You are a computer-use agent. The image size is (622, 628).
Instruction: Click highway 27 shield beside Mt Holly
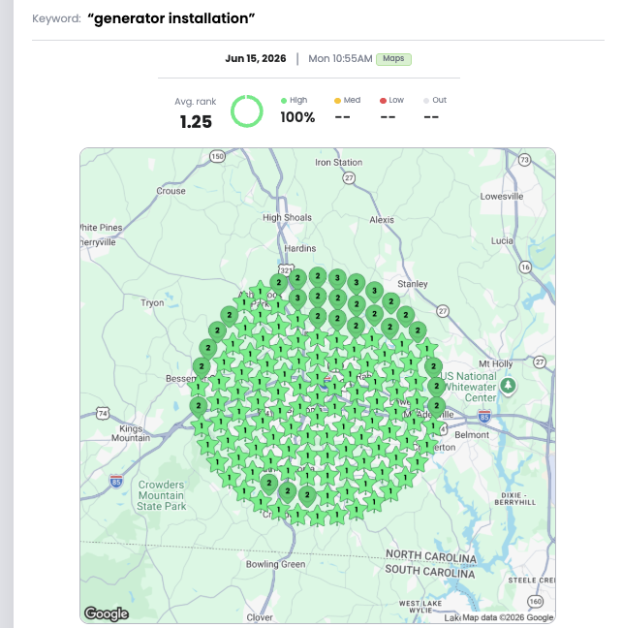tap(540, 362)
